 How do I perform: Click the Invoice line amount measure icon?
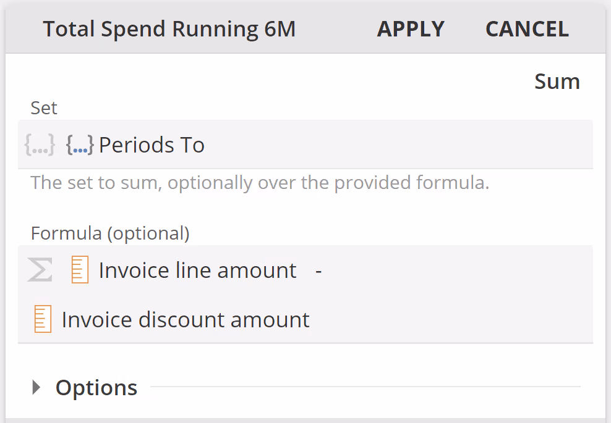click(80, 270)
